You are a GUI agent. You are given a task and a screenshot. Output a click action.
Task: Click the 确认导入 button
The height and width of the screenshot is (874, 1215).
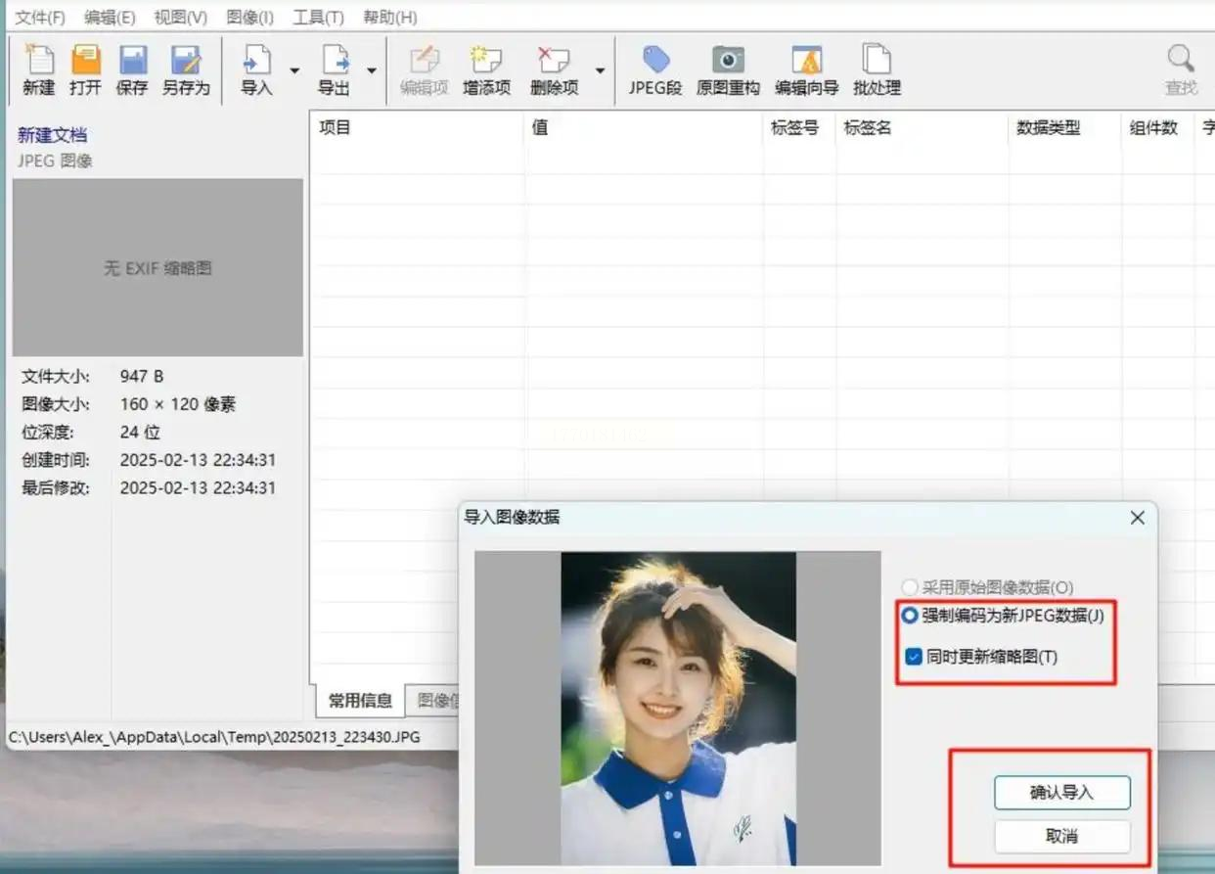pos(1062,793)
